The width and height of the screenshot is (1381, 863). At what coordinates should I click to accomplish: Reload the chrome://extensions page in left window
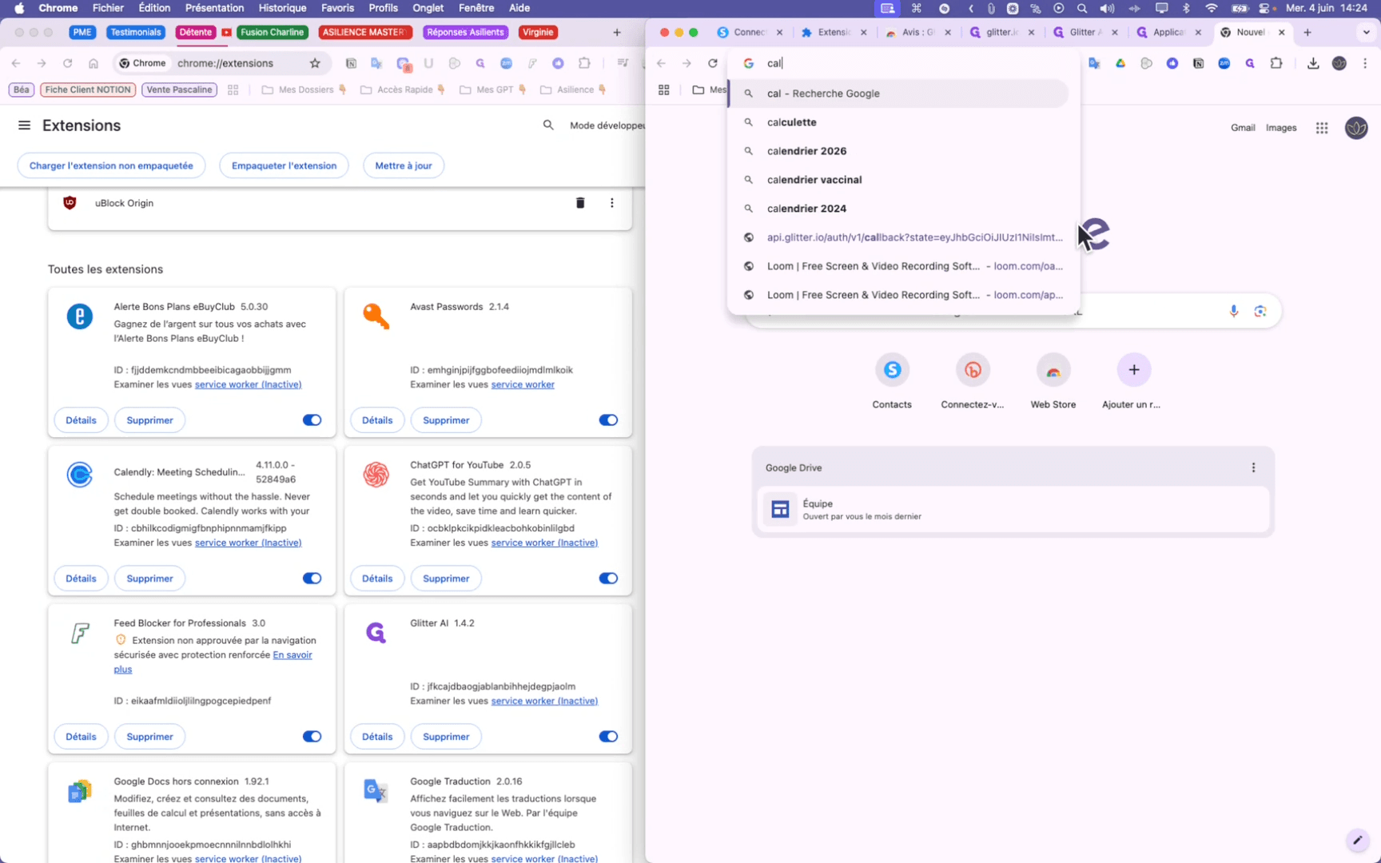click(x=67, y=63)
